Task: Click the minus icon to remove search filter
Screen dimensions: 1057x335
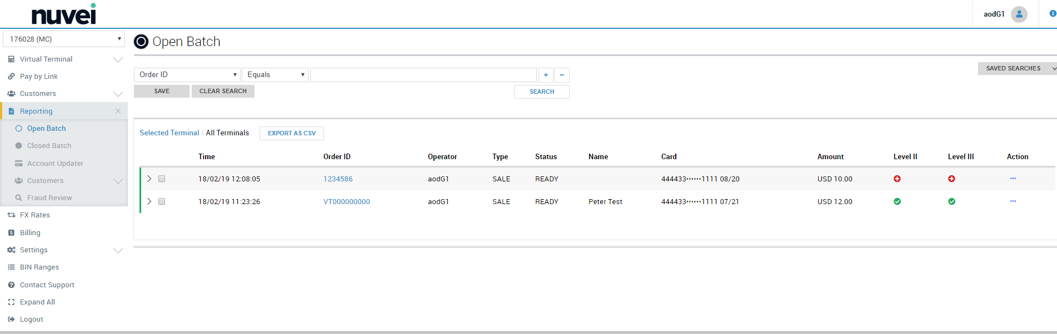Action: tap(562, 75)
